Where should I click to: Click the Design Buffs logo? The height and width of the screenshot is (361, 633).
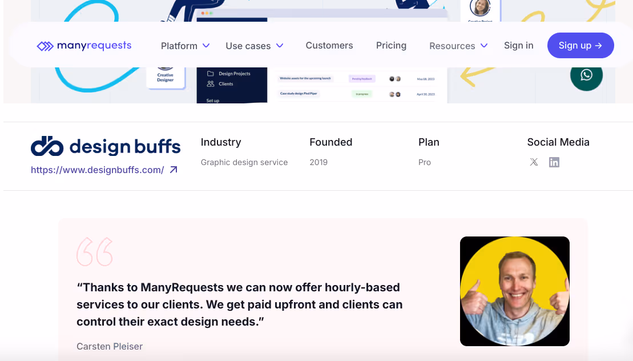[x=106, y=146]
